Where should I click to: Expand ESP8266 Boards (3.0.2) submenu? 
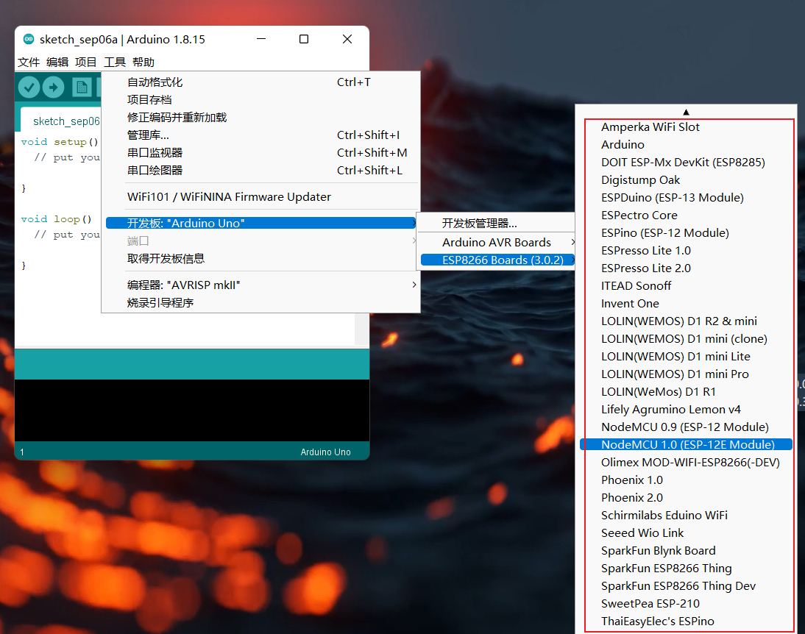click(497, 260)
